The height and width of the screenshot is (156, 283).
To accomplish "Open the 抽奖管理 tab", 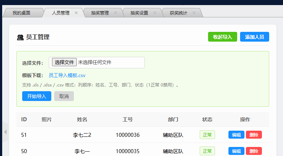I will [x=100, y=13].
